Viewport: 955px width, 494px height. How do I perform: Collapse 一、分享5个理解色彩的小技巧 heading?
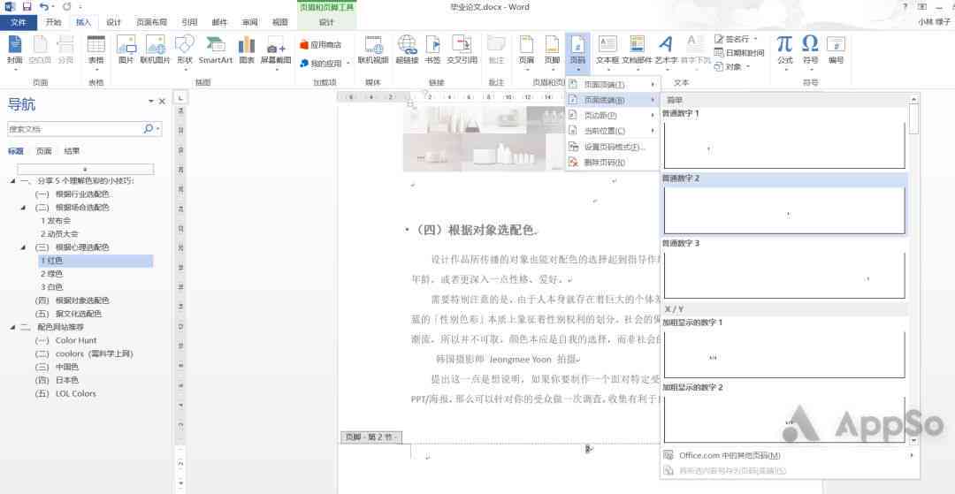[x=12, y=180]
